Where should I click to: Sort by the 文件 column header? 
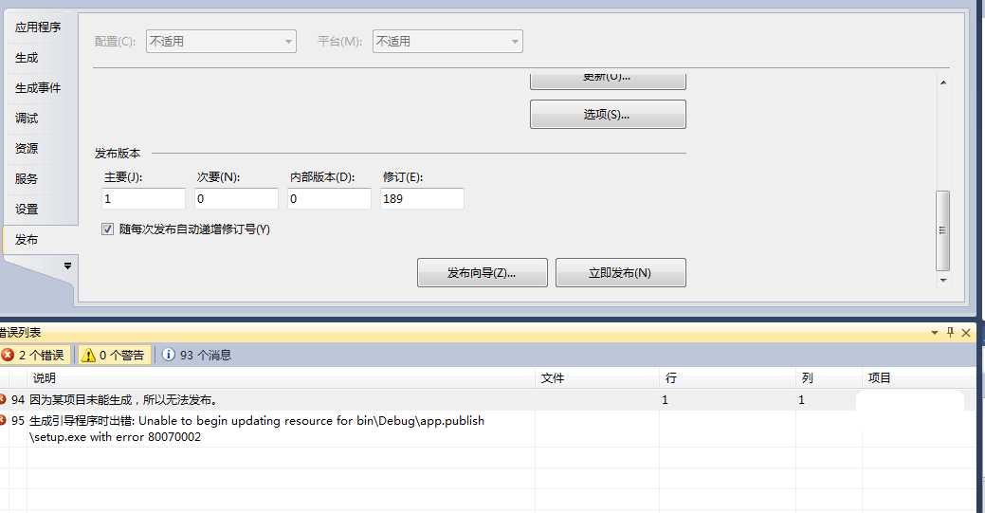[597, 378]
